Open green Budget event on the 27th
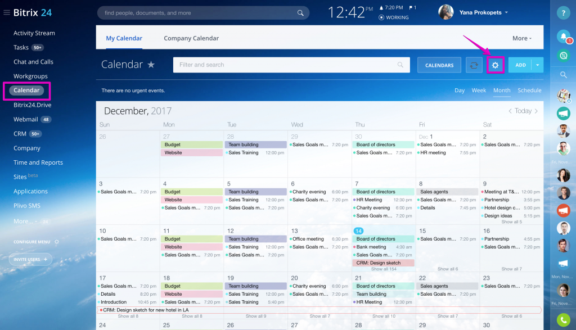 click(192, 144)
